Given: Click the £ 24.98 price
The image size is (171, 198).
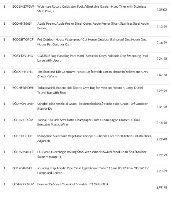Looking at the screenshot, I should click(162, 59).
